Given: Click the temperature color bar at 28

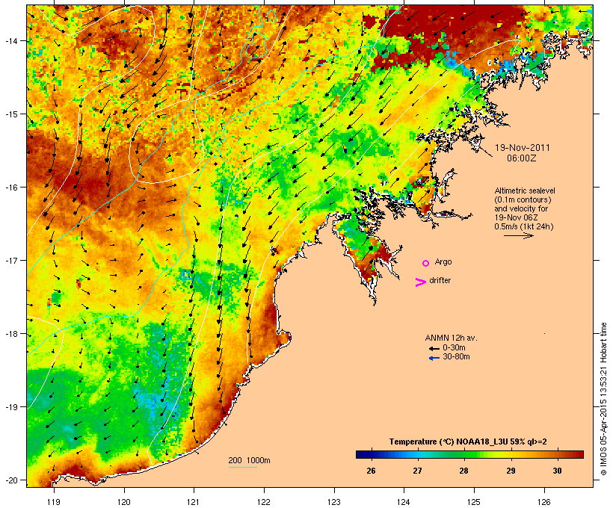Looking at the screenshot, I should [463, 454].
